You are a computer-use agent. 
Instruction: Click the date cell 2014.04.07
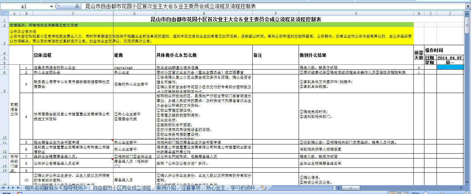tap(450, 58)
